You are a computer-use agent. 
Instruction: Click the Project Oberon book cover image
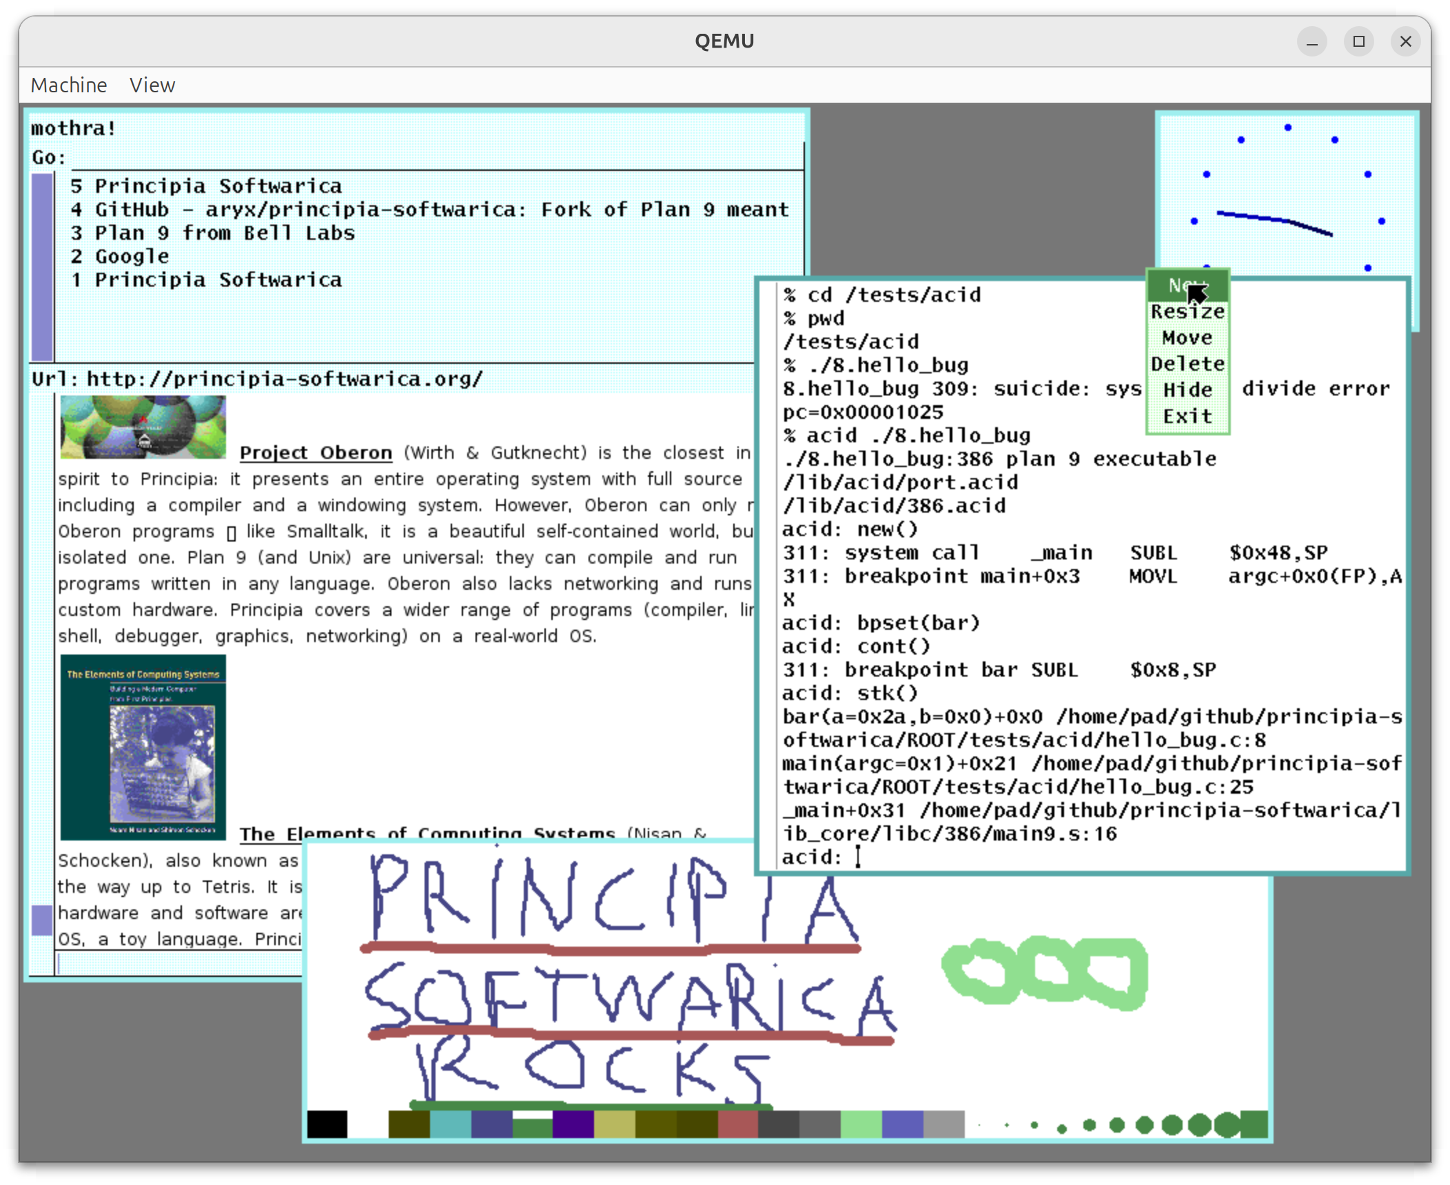[141, 427]
